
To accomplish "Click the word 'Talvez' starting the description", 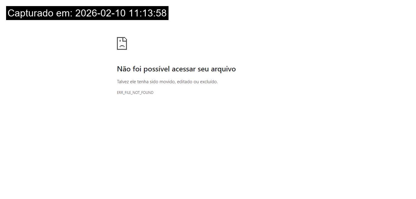I will click(x=123, y=82).
